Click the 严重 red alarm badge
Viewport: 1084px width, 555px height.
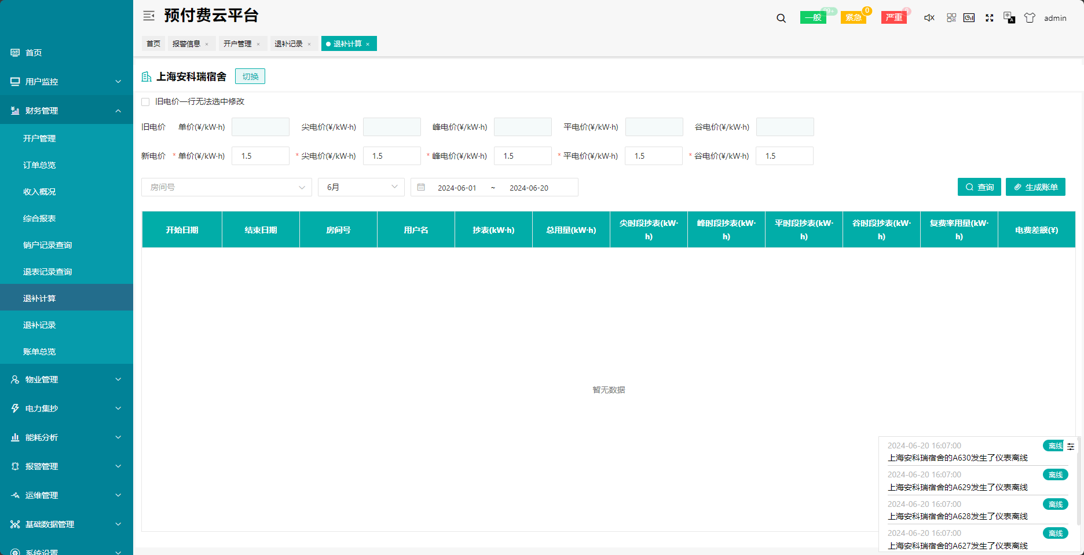pos(894,18)
